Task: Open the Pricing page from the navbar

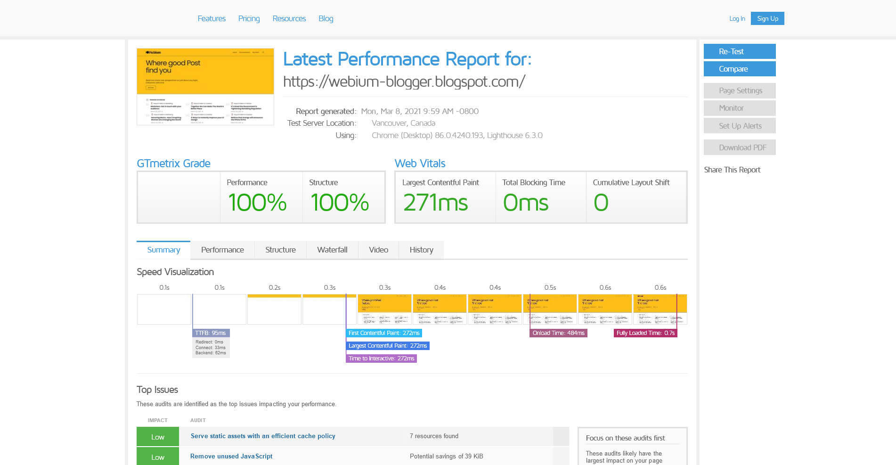Action: tap(249, 18)
